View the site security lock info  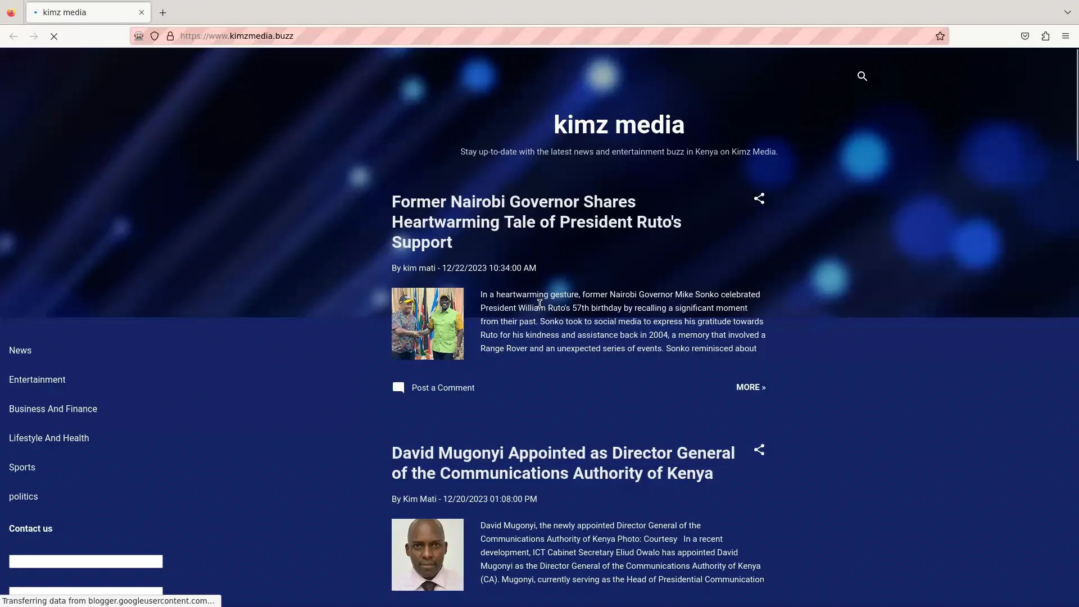[170, 36]
